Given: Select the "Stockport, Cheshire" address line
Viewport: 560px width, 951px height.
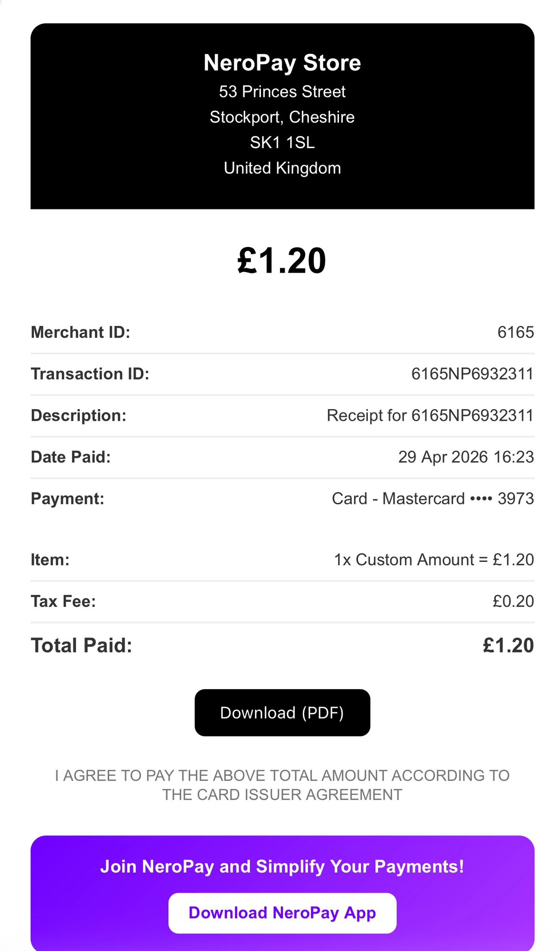Looking at the screenshot, I should (x=282, y=117).
